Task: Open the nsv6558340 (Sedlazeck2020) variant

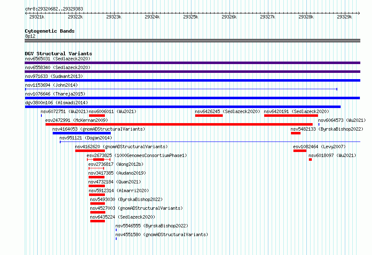Action: [58, 67]
